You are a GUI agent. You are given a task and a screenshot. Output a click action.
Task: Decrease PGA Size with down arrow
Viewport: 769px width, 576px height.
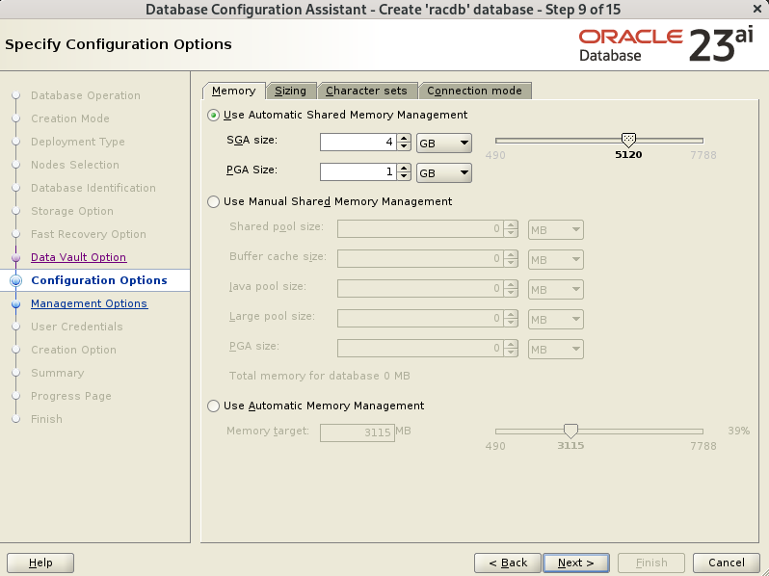click(x=404, y=176)
